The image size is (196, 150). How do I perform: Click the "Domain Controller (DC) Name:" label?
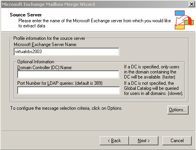[x=45, y=68]
